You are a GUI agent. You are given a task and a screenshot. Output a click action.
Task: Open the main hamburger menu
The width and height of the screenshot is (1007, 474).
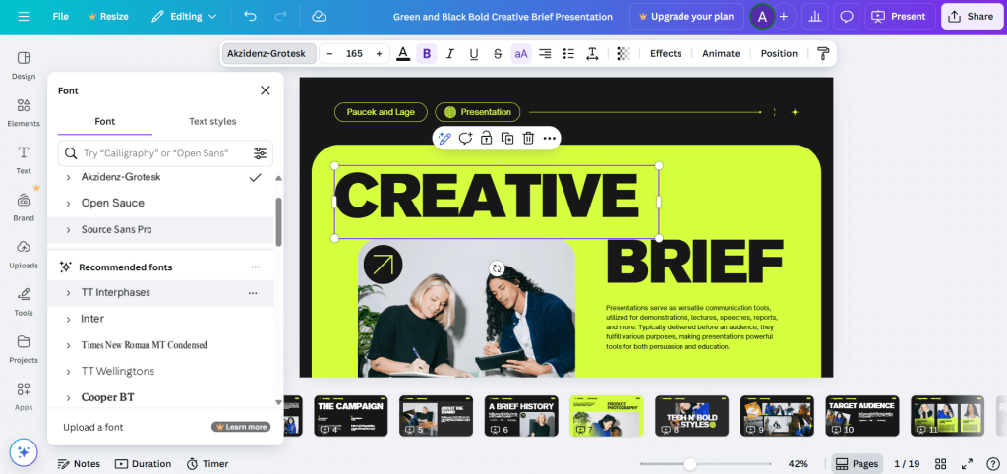pyautogui.click(x=24, y=17)
